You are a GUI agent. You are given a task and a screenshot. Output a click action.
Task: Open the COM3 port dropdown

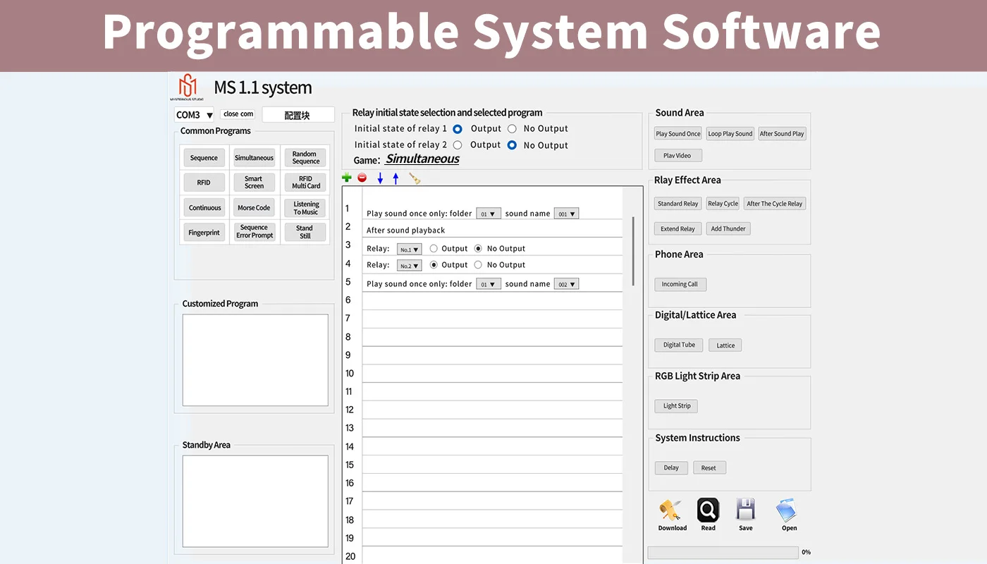tap(194, 115)
